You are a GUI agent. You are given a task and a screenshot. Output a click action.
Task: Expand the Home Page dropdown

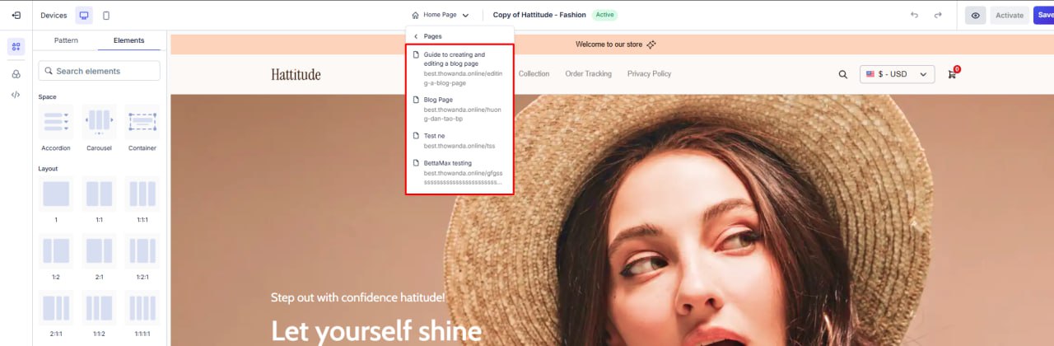(x=441, y=15)
